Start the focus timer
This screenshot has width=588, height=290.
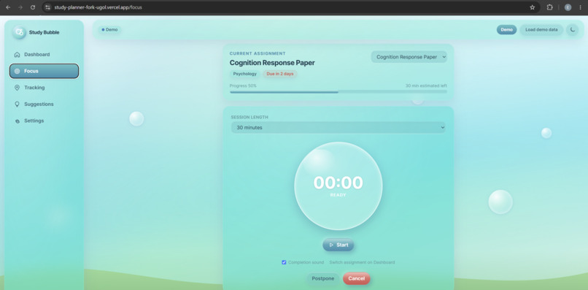339,245
